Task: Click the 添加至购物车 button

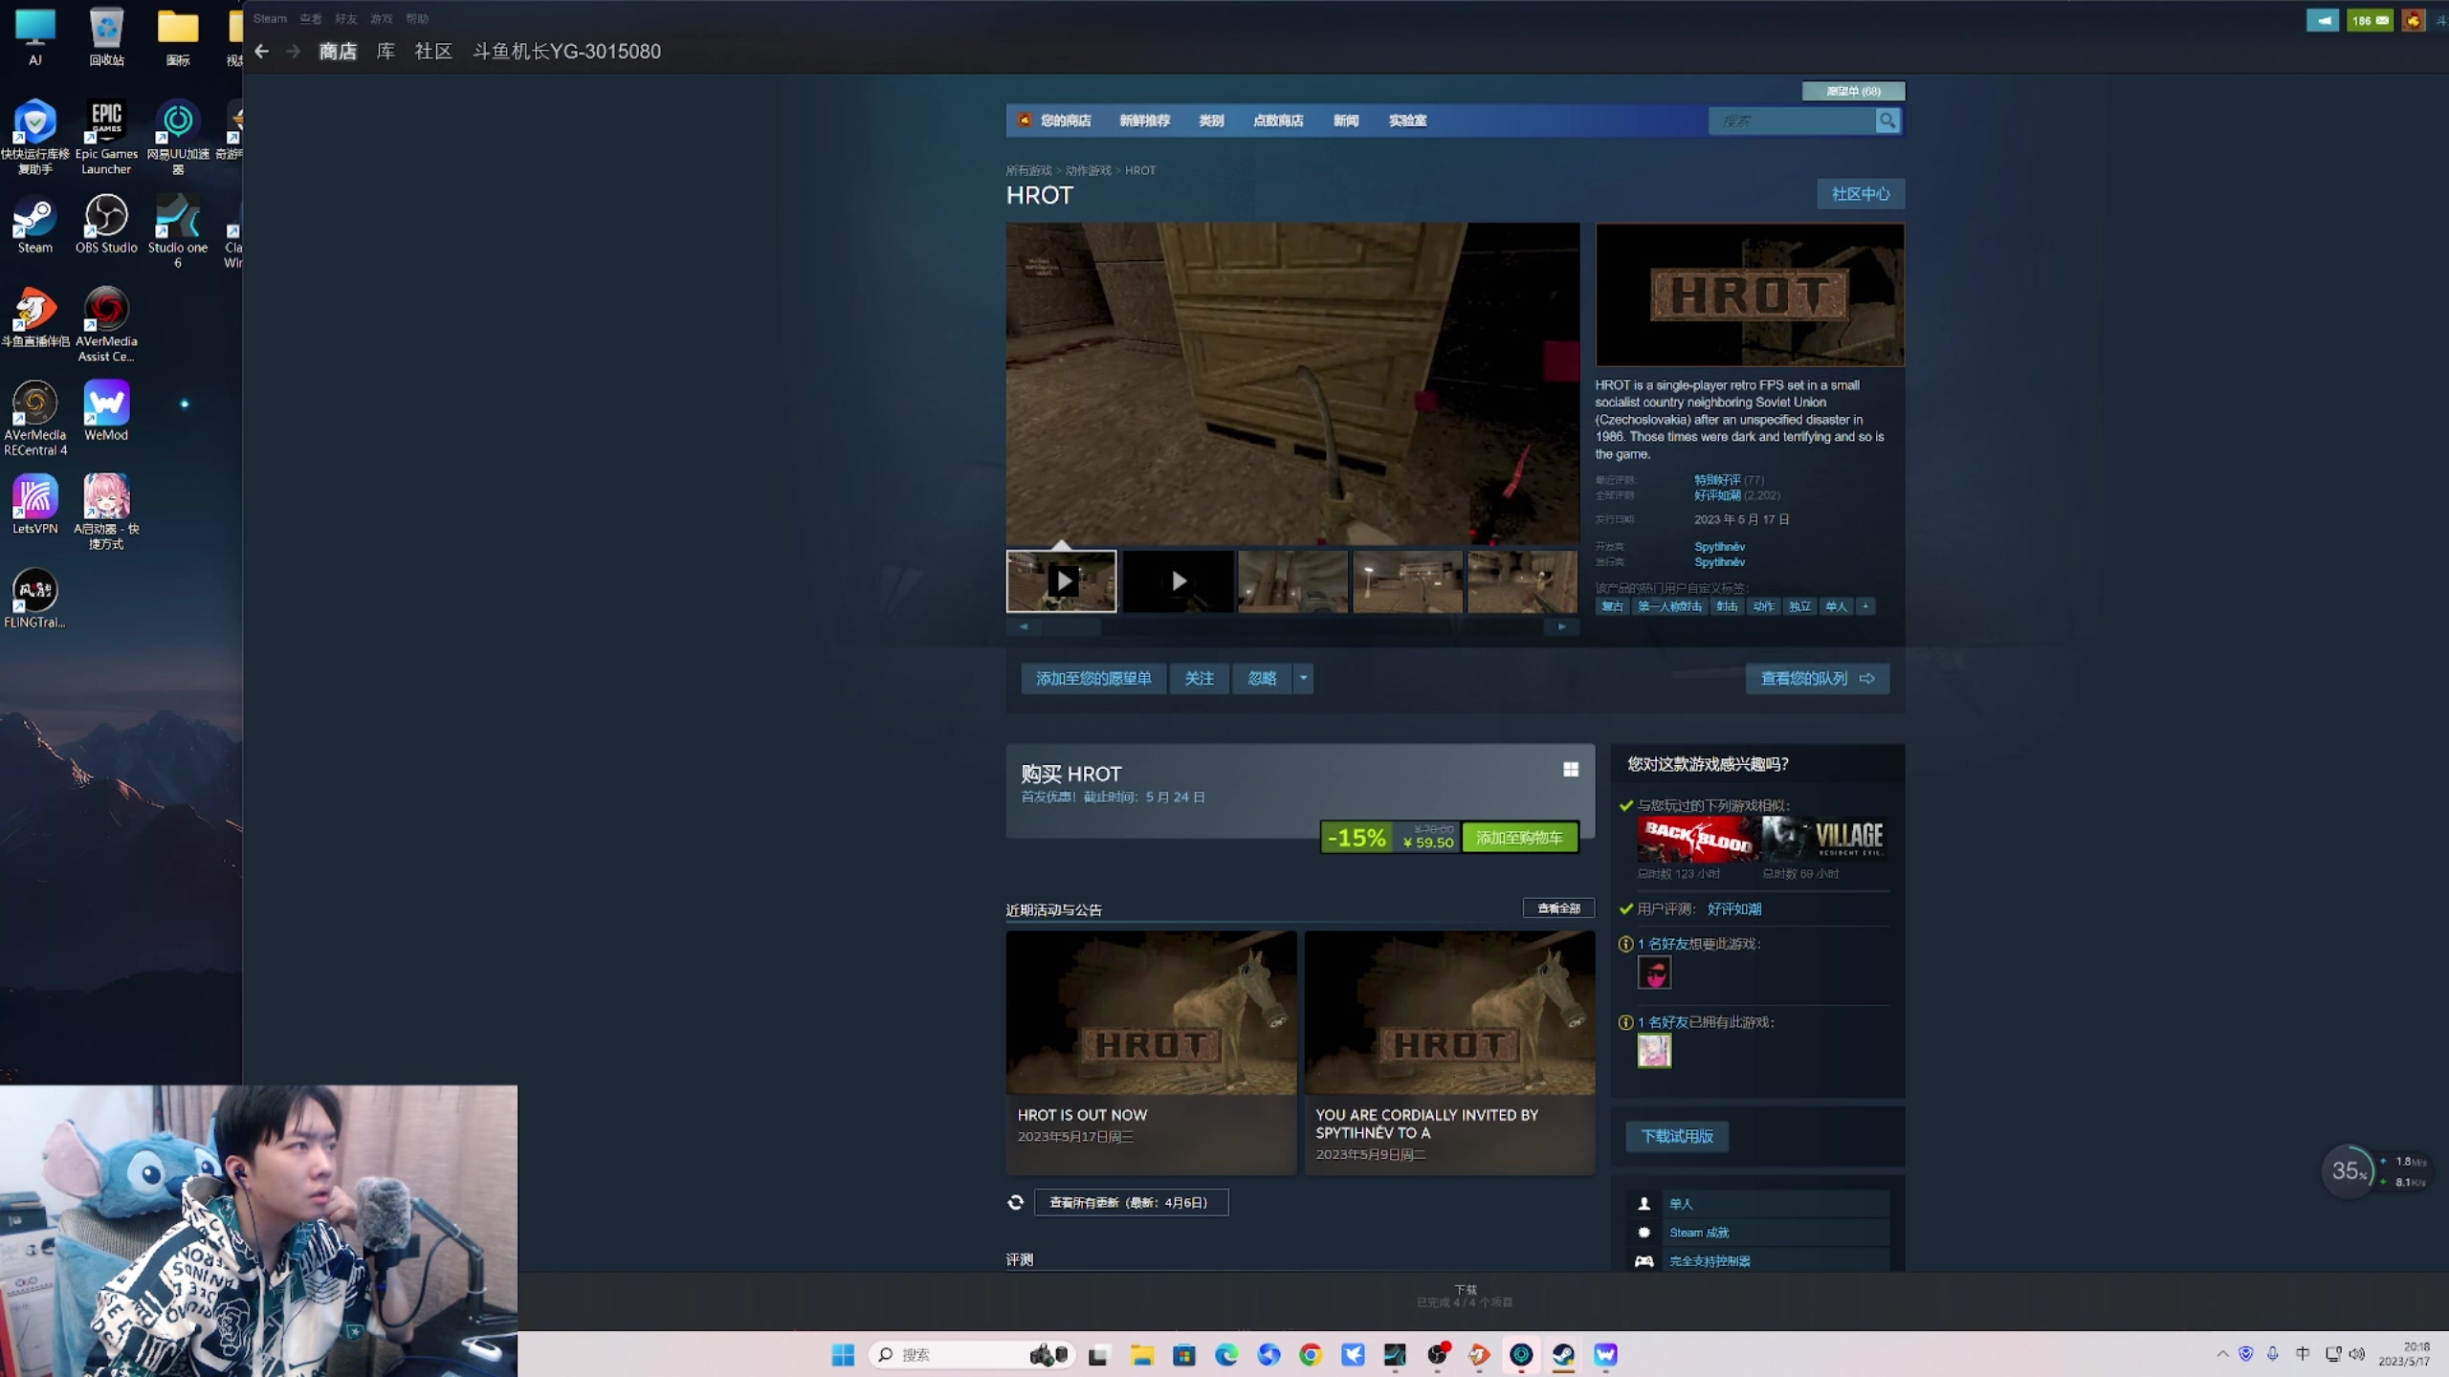Action: [x=1519, y=838]
